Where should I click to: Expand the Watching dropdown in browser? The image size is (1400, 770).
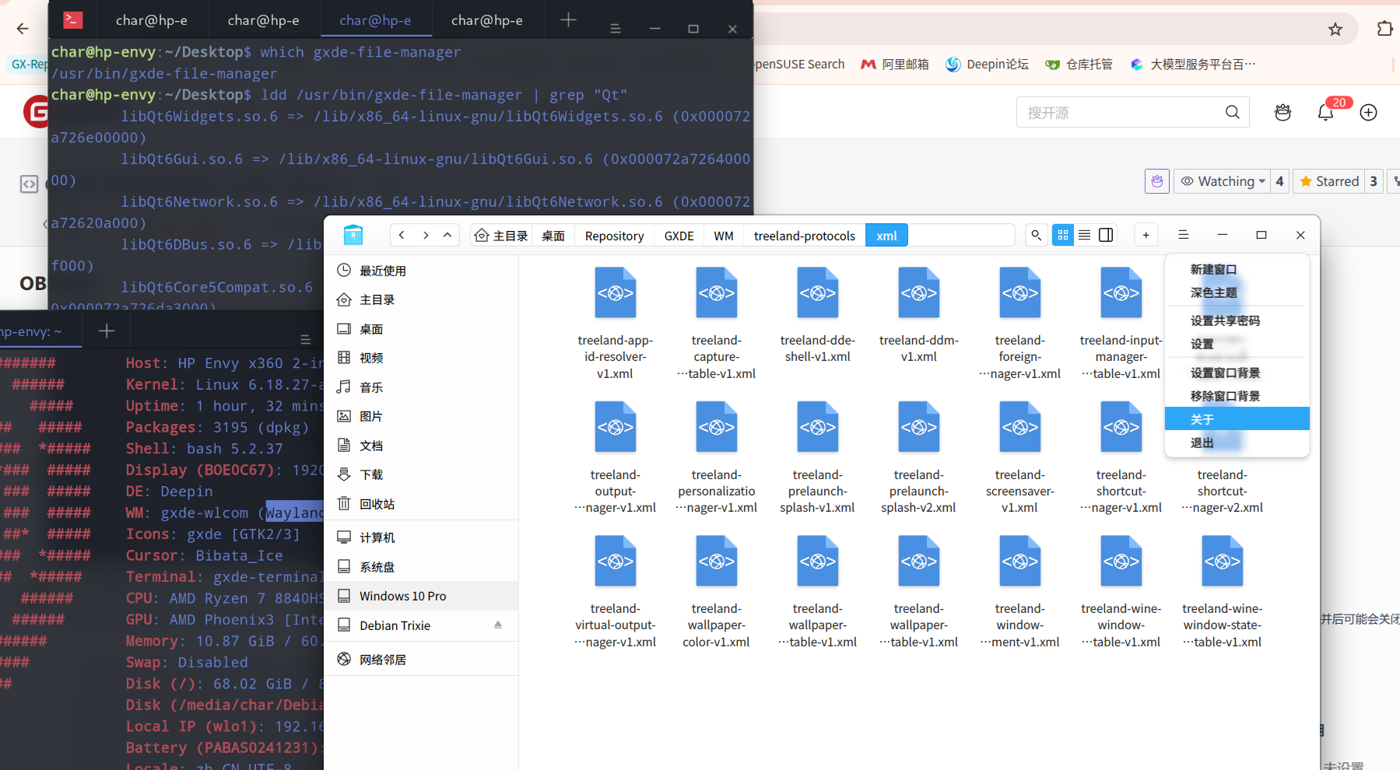click(x=1222, y=181)
